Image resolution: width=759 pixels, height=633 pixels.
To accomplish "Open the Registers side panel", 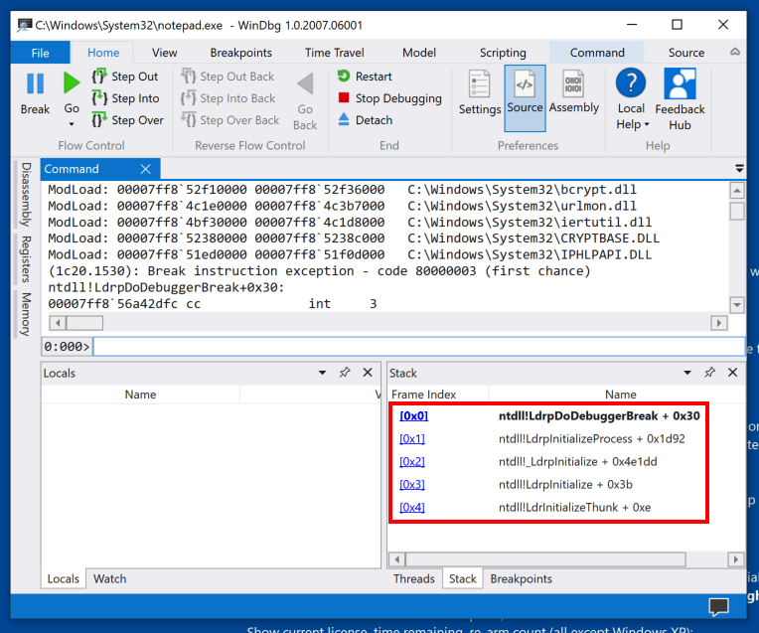I will [x=26, y=259].
